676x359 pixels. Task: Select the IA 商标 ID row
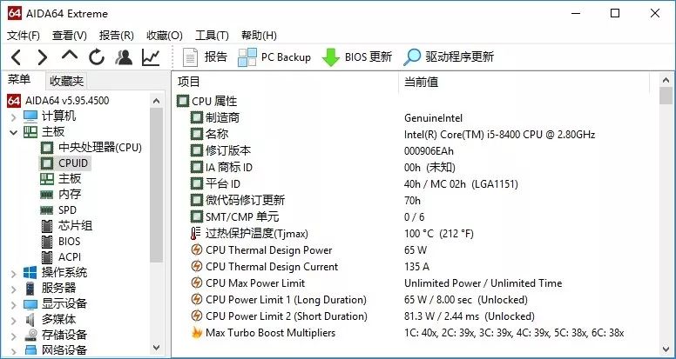(416, 167)
